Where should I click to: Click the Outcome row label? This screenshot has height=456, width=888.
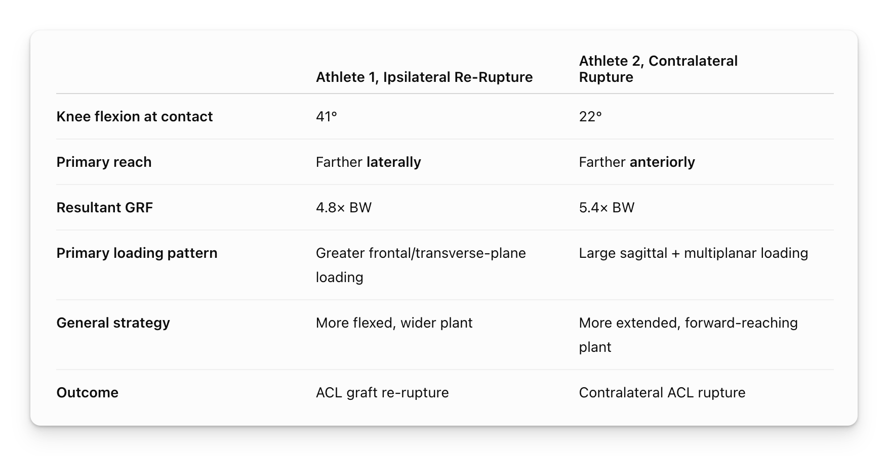[88, 392]
